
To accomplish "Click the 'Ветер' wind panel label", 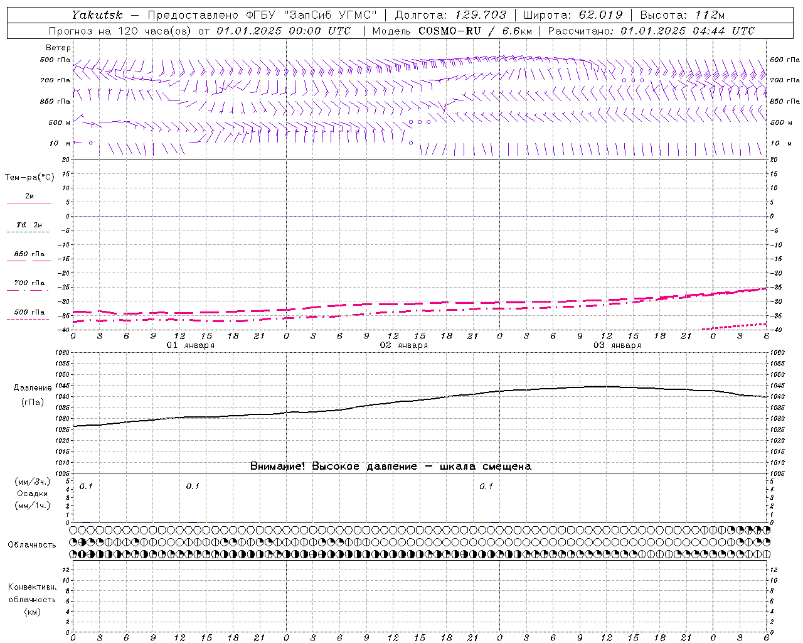I will (58, 48).
